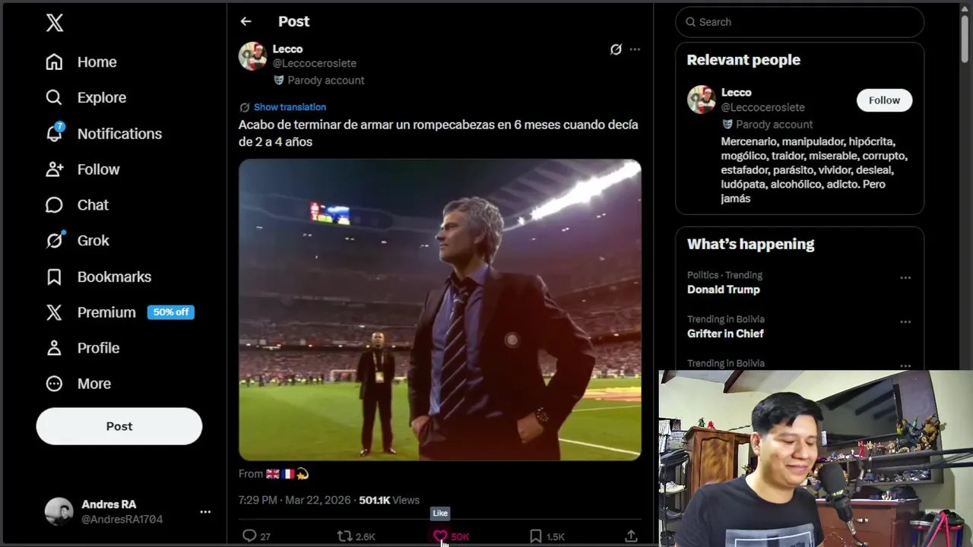Go back using the arrow icon
The width and height of the screenshot is (973, 547).
pos(246,21)
